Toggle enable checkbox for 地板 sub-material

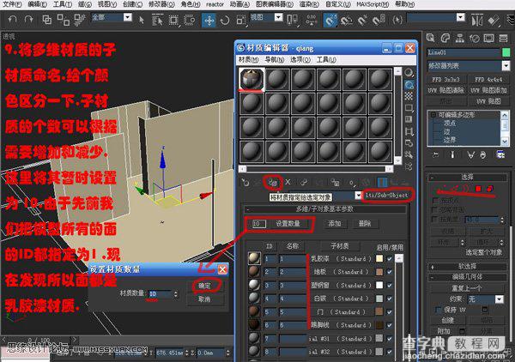point(390,272)
